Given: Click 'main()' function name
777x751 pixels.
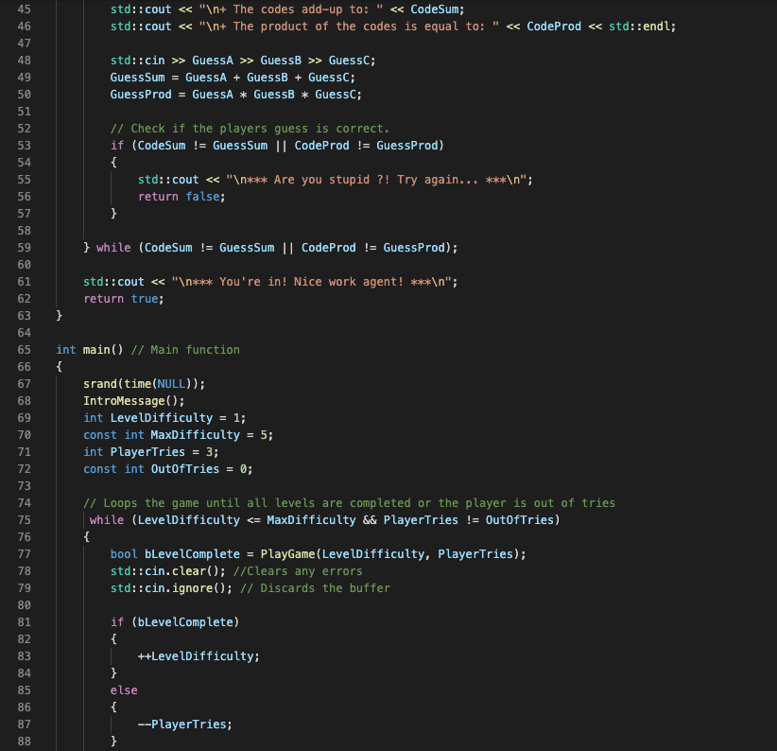Looking at the screenshot, I should pos(103,350).
